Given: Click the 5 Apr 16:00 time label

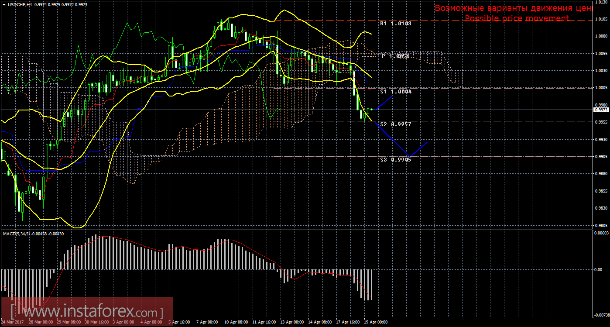Looking at the screenshot, I should click(180, 322).
